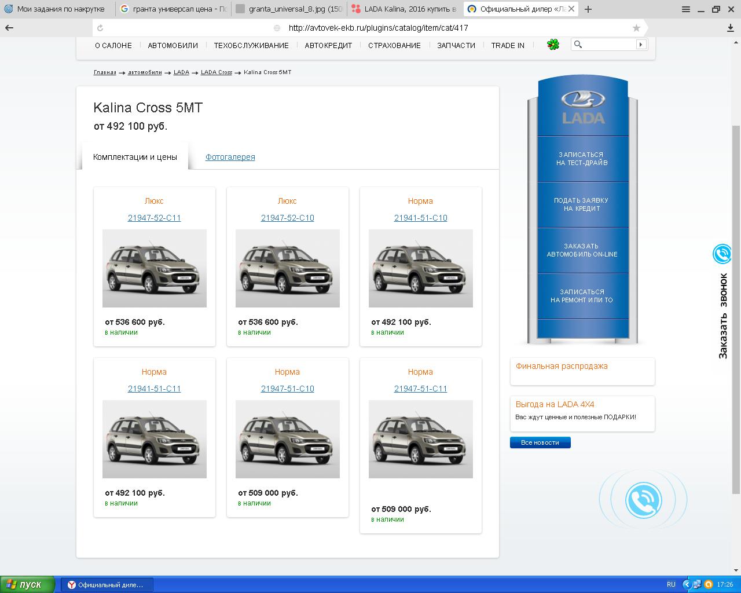
Task: Bookmark the page using the star icon
Action: [x=636, y=28]
